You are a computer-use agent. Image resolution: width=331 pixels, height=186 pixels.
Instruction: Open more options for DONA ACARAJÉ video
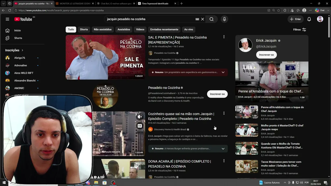[224, 161]
